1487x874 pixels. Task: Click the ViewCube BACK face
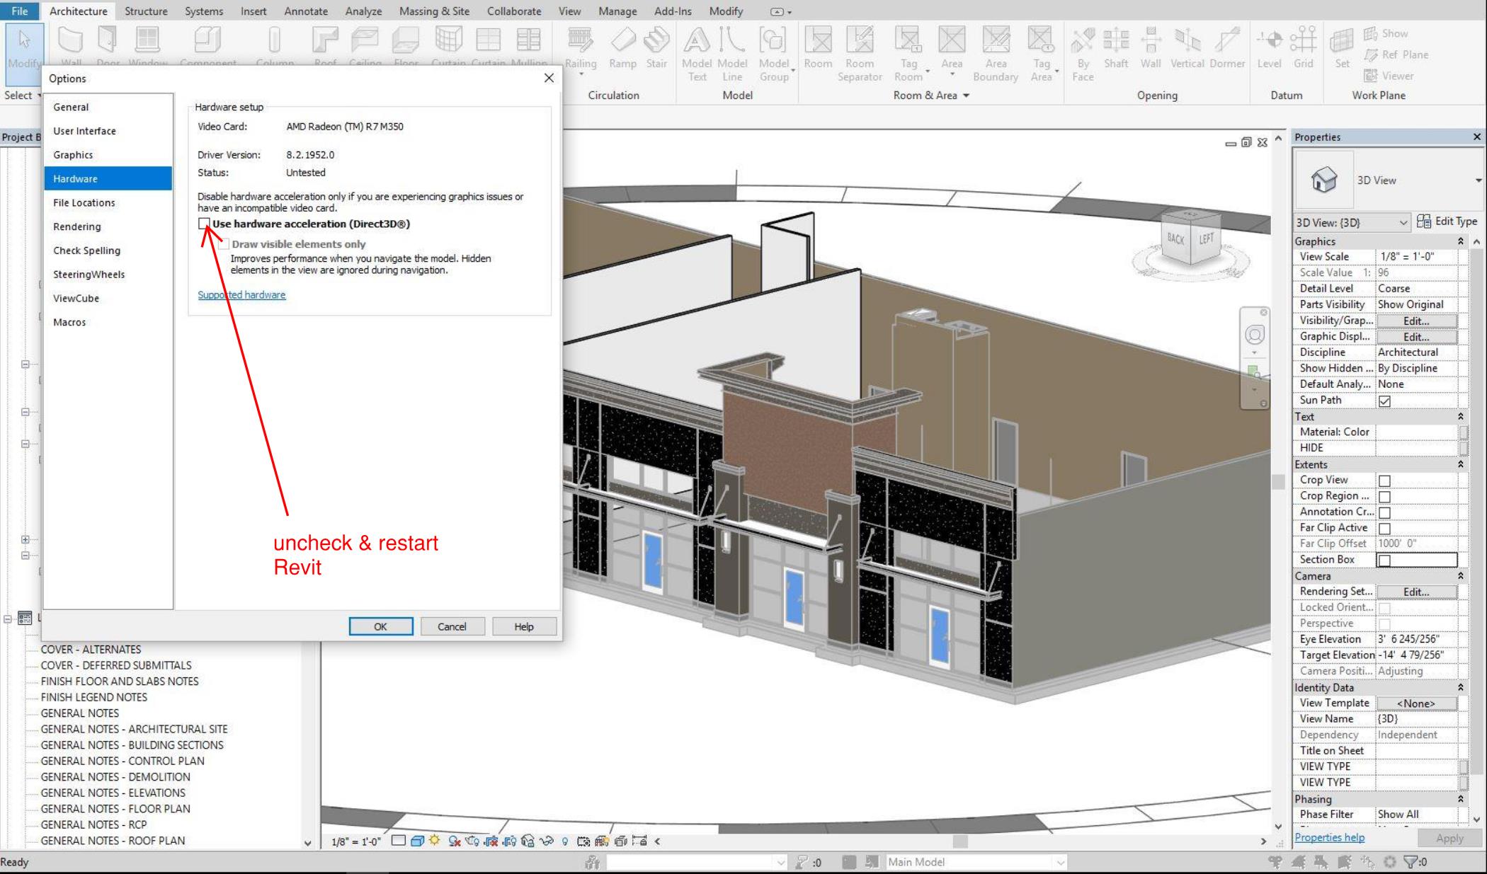[1175, 239]
